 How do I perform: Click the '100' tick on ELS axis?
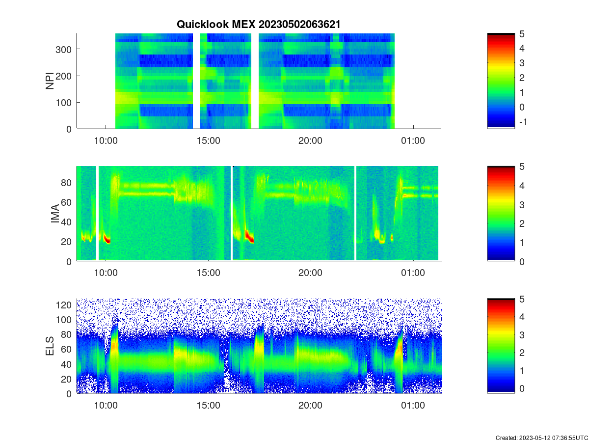64,320
